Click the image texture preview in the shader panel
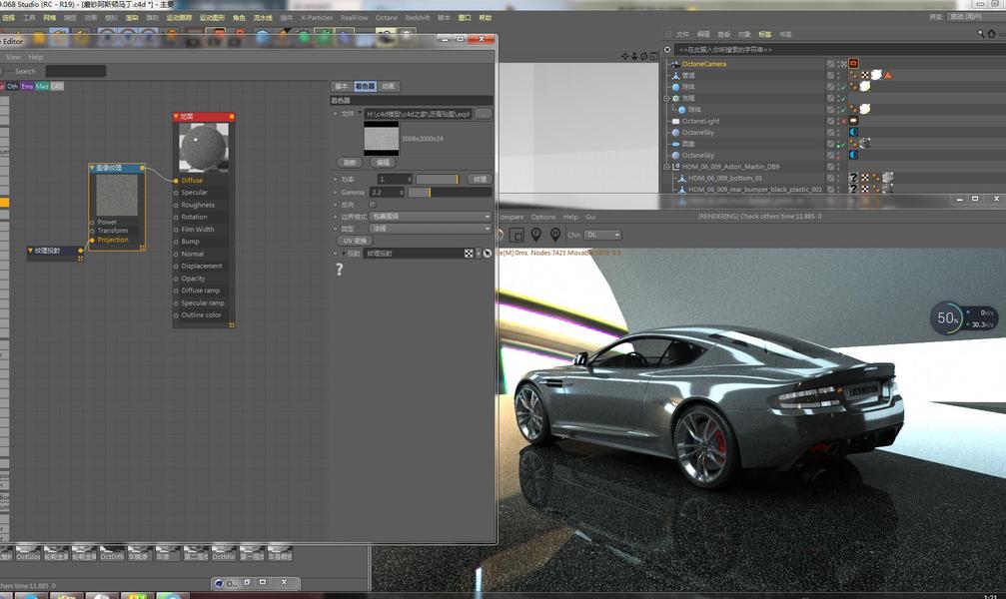Viewport: 1006px width, 599px height. coord(381,139)
